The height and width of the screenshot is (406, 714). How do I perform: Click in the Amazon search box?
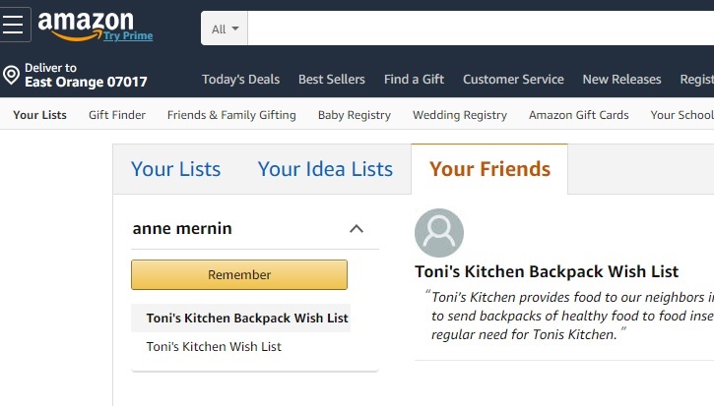click(481, 29)
